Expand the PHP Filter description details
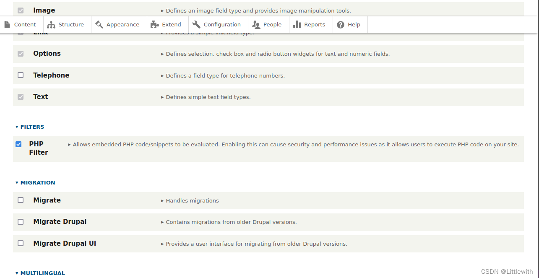Screen dimensions: 539x278 tap(293, 144)
